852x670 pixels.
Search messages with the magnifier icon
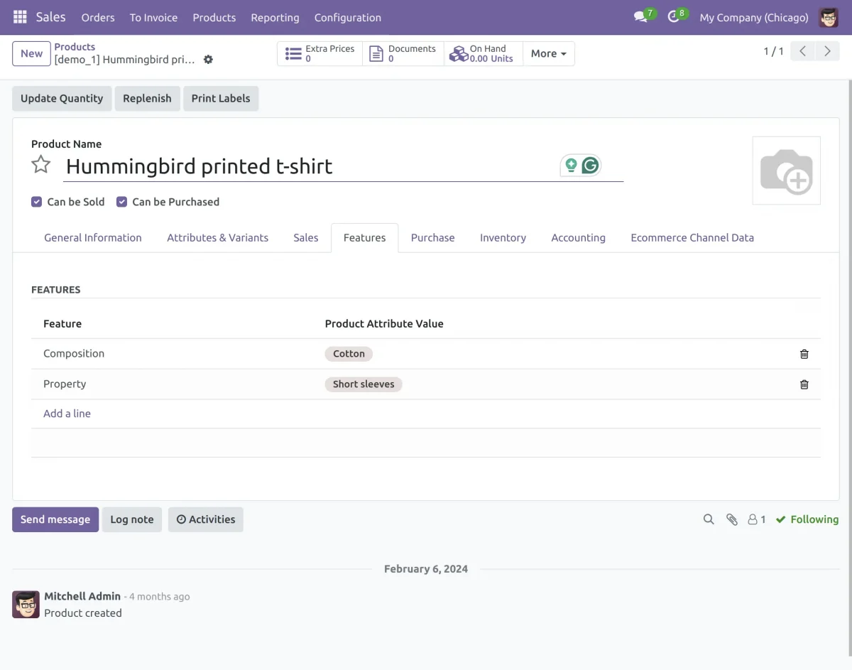[708, 519]
